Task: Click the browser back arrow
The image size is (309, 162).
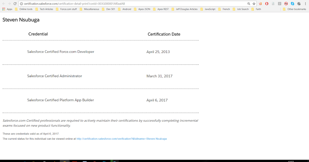Action: 4,4
